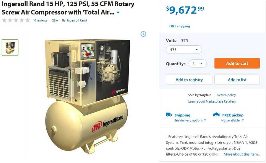Screen dimensions: 266x163
Task: Click the Add to cart button
Action: (x=237, y=63)
